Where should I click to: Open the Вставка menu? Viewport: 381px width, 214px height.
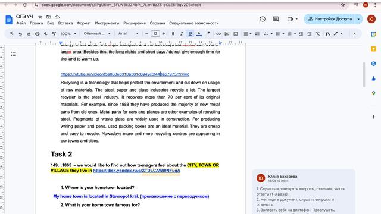pyautogui.click(x=65, y=23)
